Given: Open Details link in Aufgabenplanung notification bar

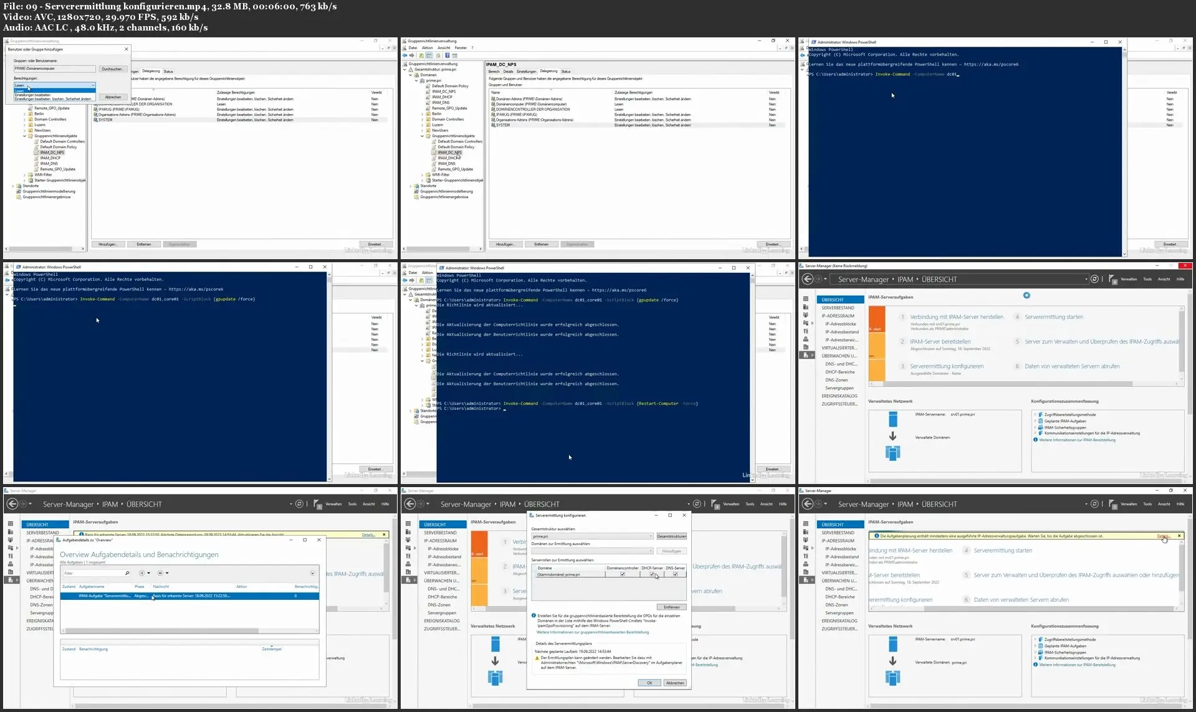Looking at the screenshot, I should click(x=1163, y=536).
